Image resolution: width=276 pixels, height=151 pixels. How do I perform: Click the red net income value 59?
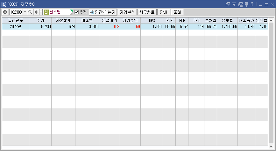point(138,26)
